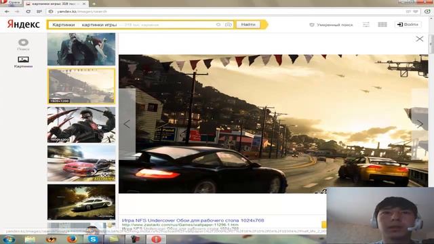The height and width of the screenshot is (244, 434).
Task: Switch to Opera on the taskbar
Action: click(155, 239)
